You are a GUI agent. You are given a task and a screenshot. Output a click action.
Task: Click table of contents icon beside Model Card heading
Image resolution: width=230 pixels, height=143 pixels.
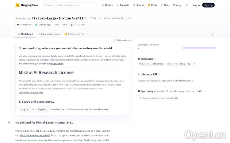[x=9, y=123]
